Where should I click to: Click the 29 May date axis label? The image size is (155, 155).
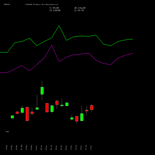click(x=31, y=148)
